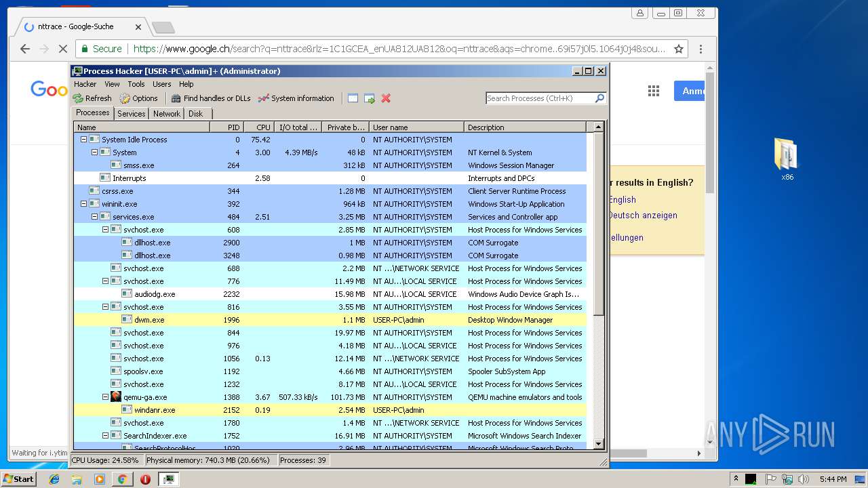Viewport: 868px width, 488px height.
Task: Click the Chrome stop loading button
Action: pyautogui.click(x=62, y=49)
